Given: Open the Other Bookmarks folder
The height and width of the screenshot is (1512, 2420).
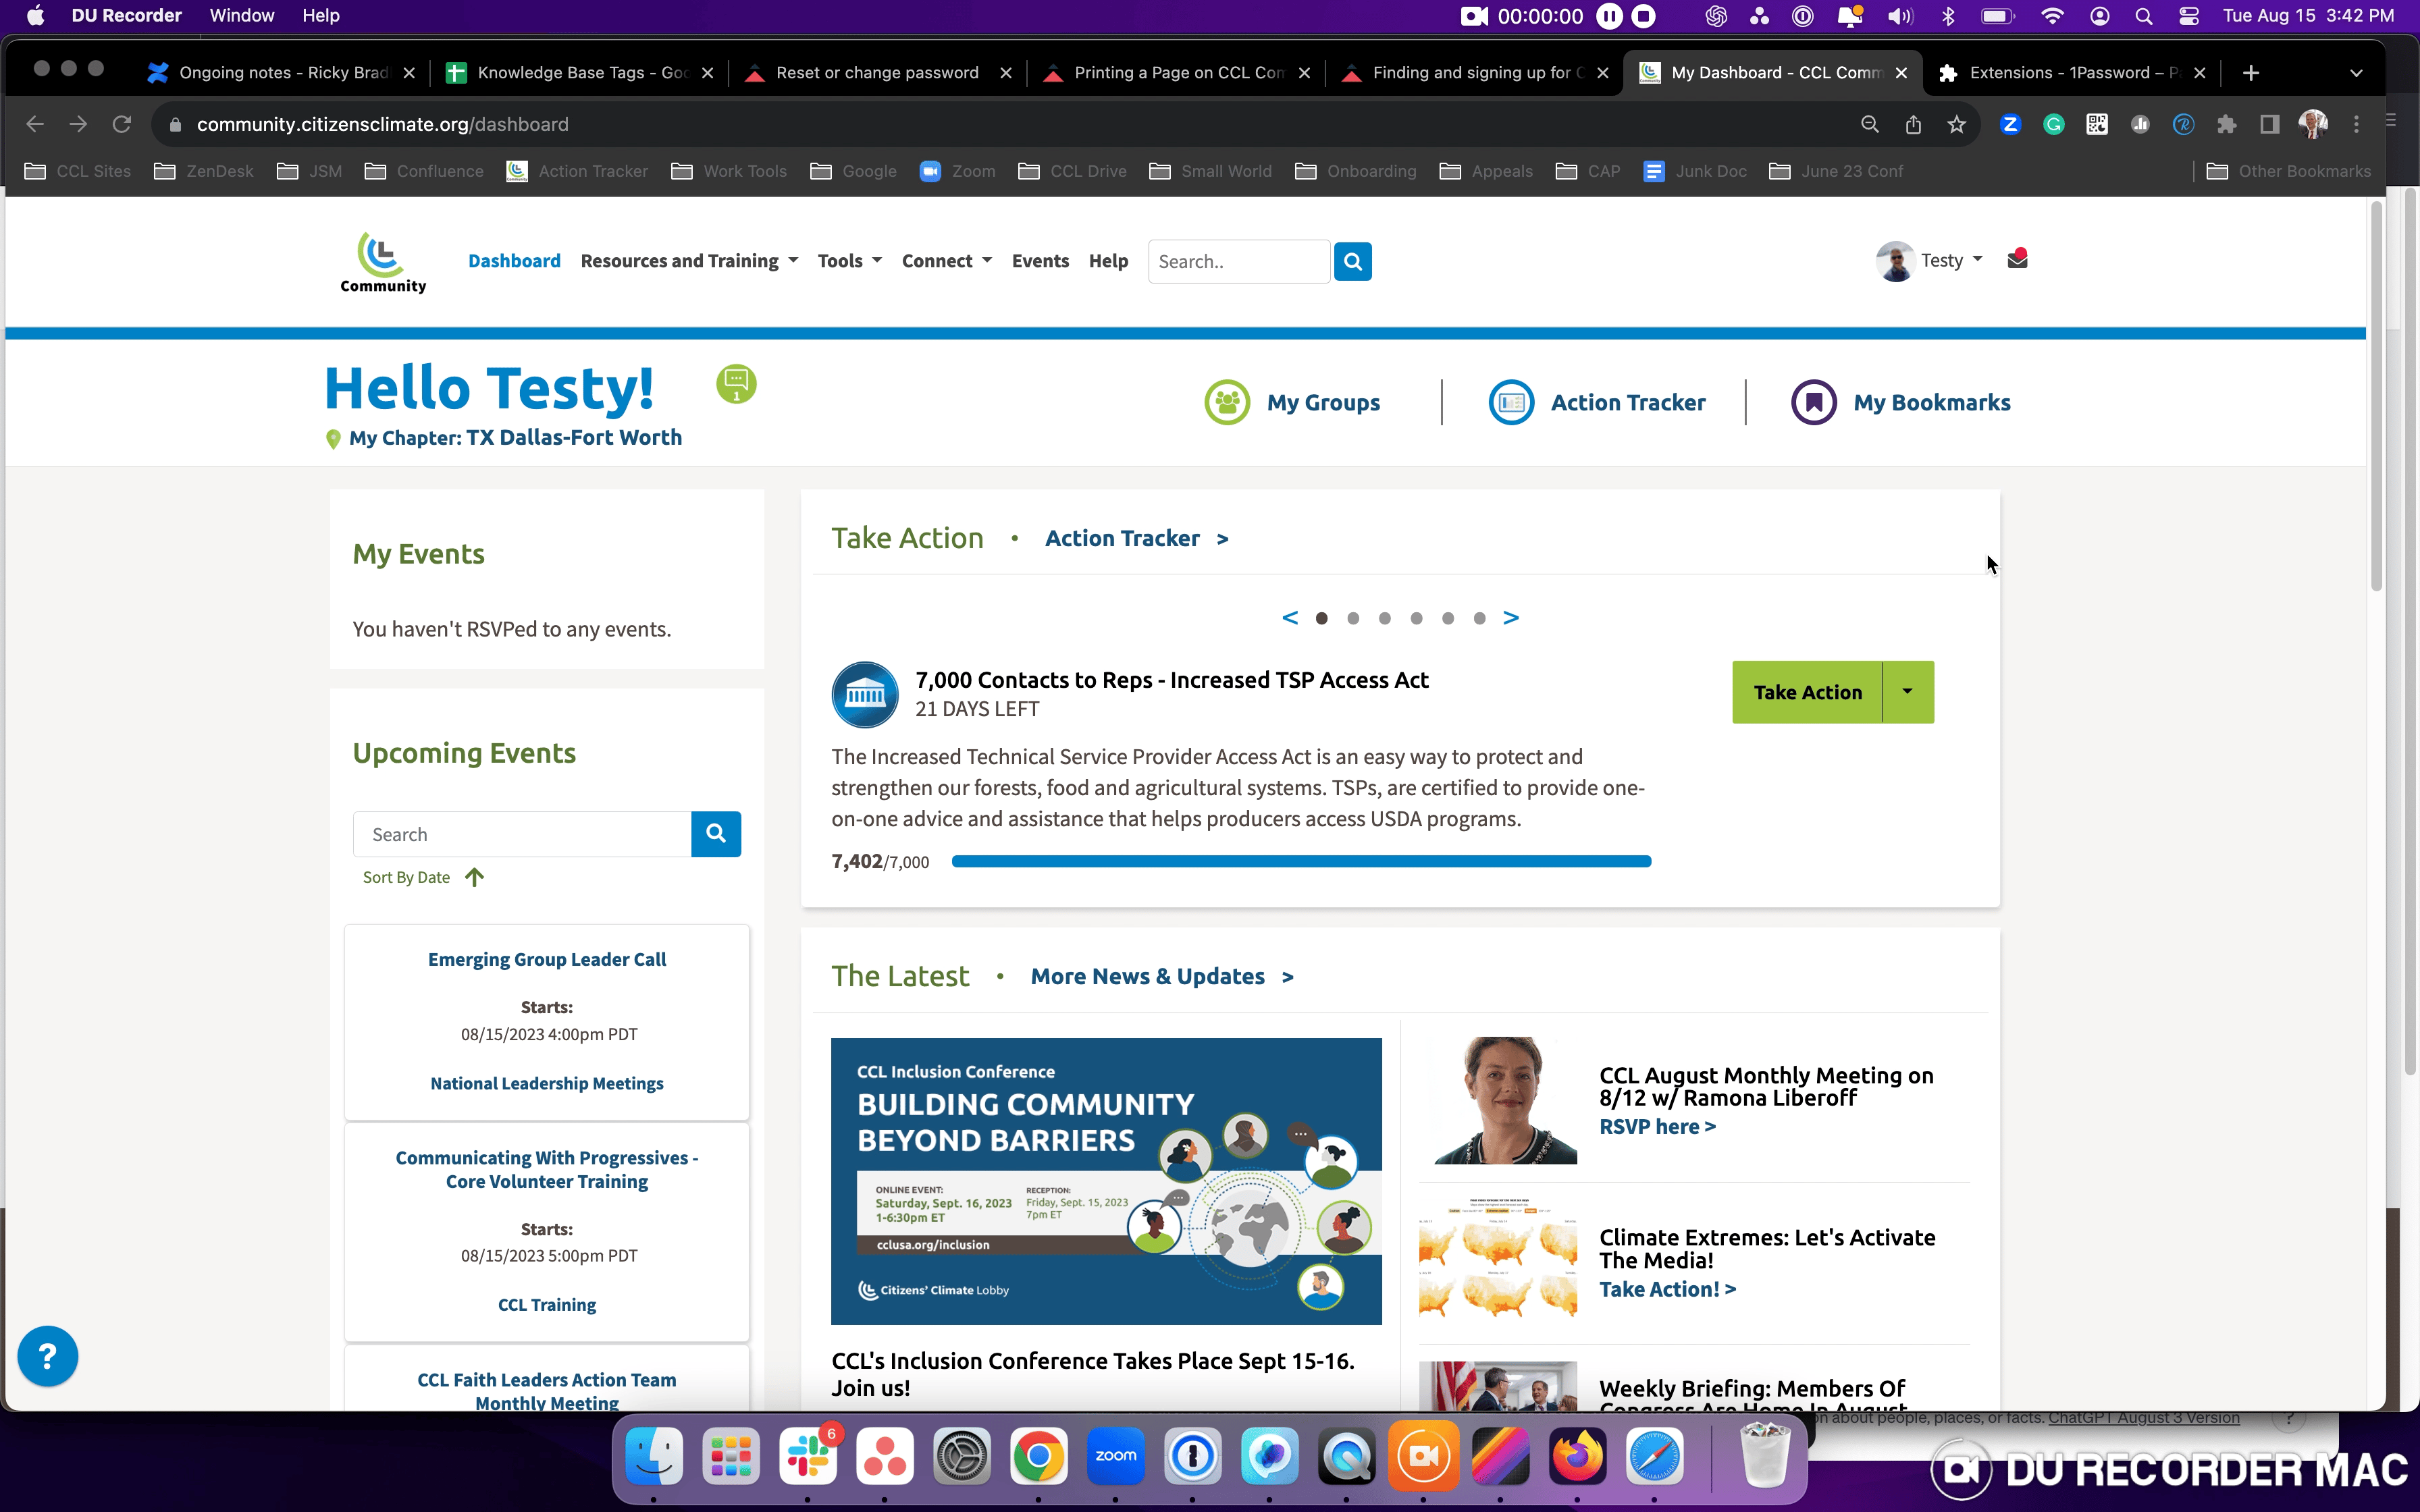Looking at the screenshot, I should pos(2288,171).
